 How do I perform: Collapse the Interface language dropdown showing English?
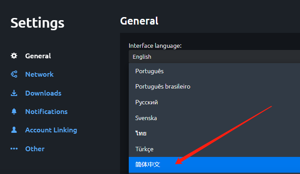(x=214, y=57)
